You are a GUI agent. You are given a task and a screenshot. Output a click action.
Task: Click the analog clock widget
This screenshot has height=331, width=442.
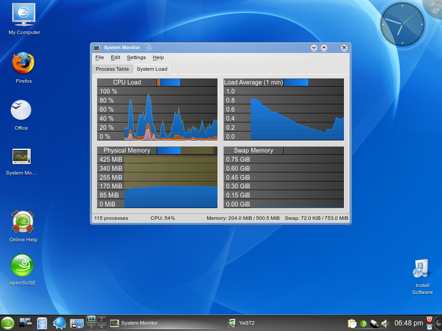pyautogui.click(x=402, y=24)
